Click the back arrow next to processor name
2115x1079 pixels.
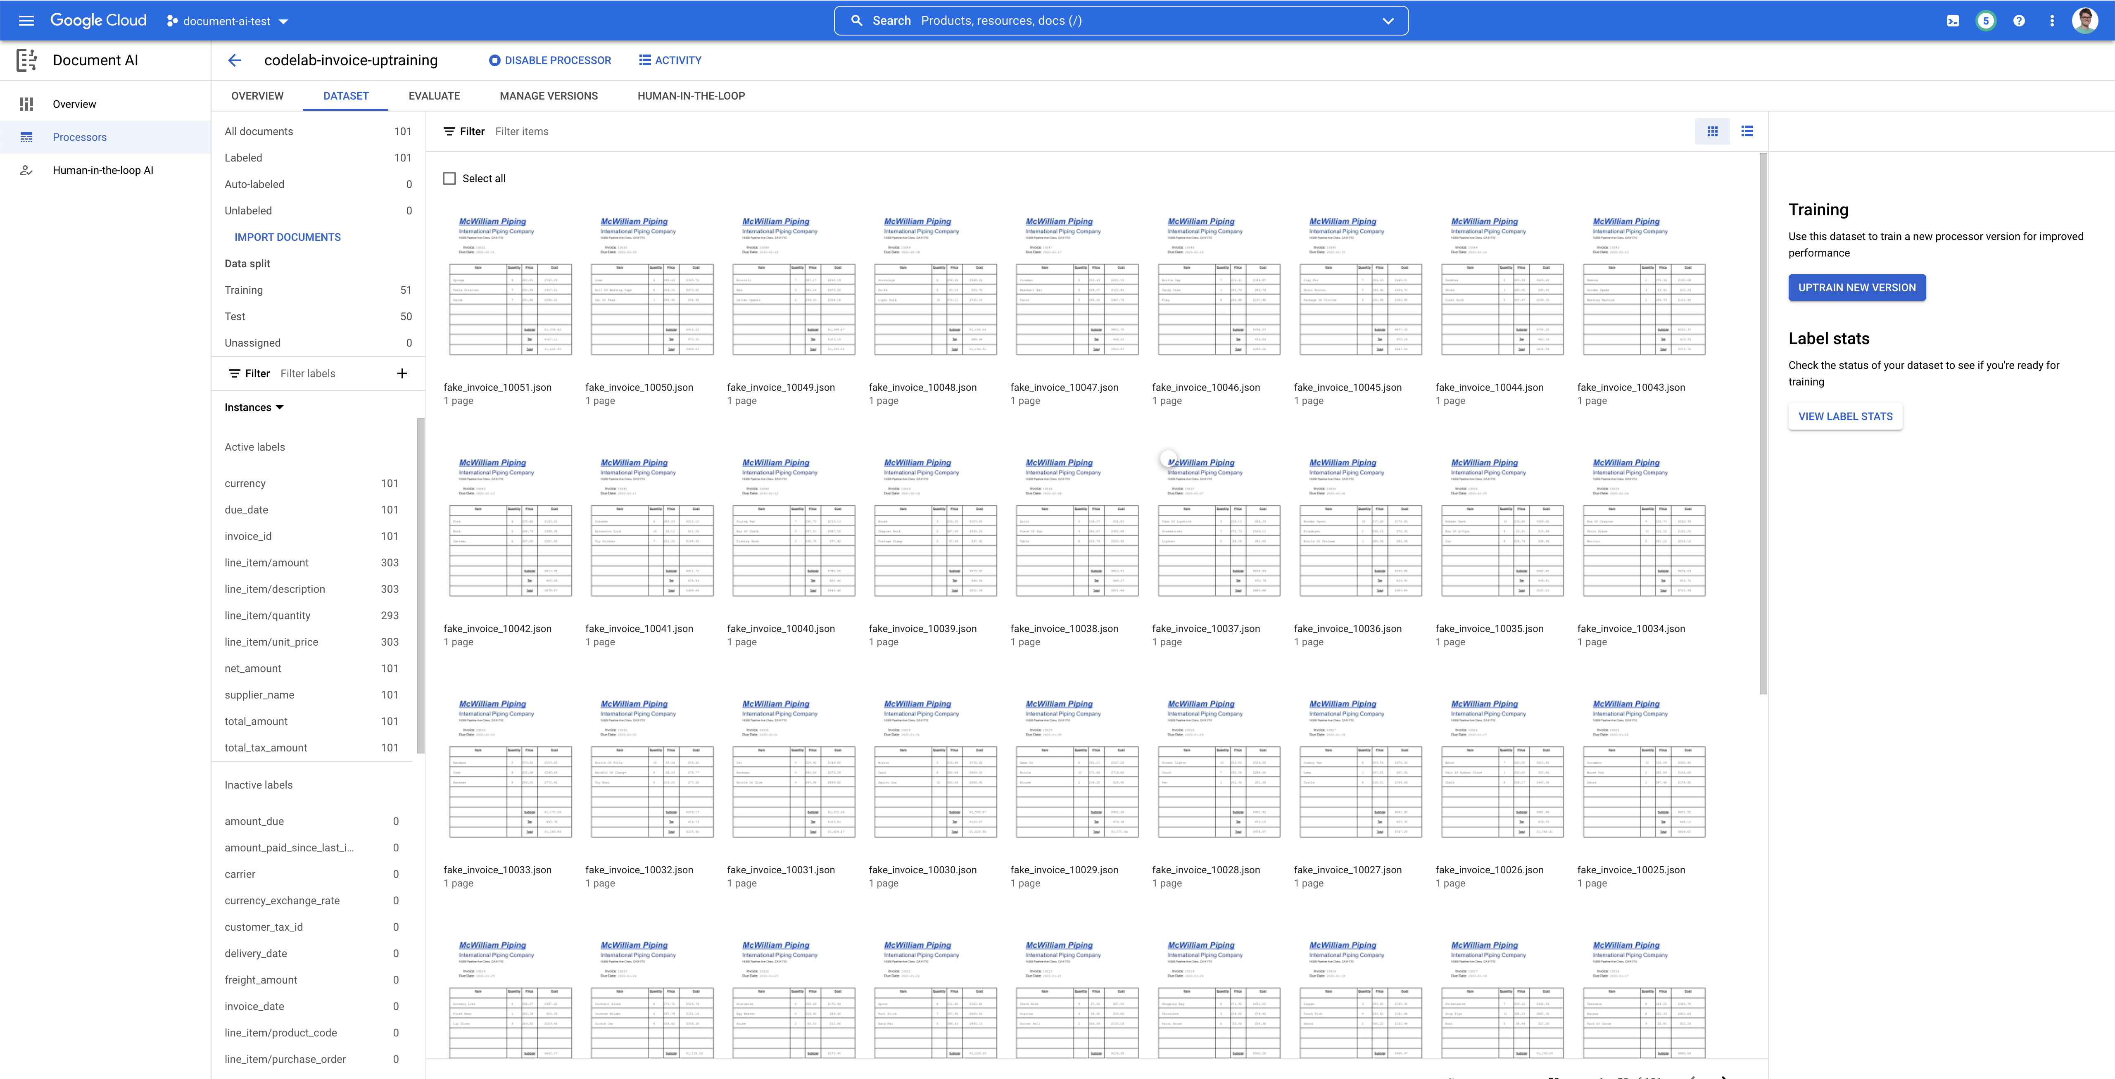pos(235,60)
